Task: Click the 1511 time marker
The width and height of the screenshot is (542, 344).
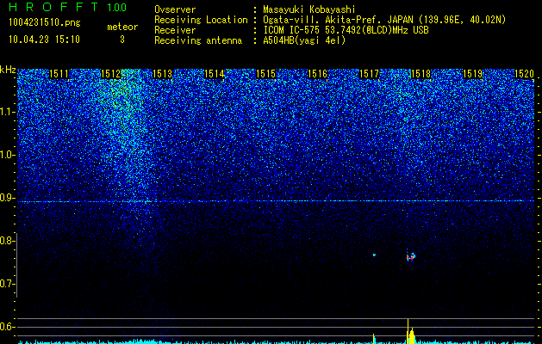Action: point(59,74)
